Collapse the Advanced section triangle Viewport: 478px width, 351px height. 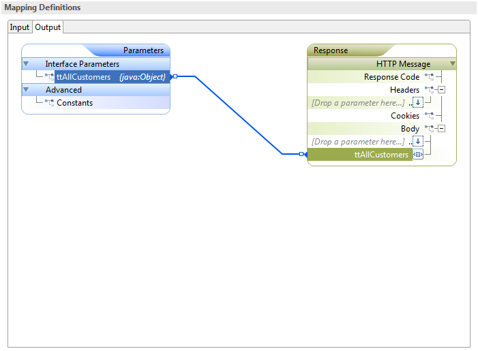pos(26,90)
